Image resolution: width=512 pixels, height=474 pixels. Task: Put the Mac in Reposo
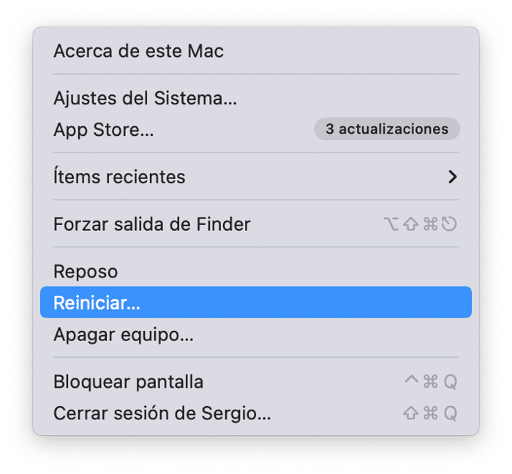pyautogui.click(x=86, y=271)
